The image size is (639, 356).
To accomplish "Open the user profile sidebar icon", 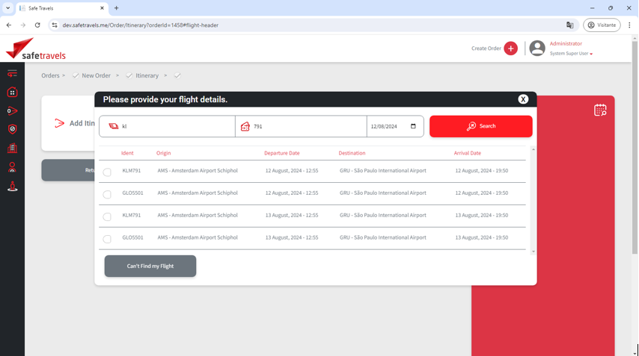I will pos(12,168).
